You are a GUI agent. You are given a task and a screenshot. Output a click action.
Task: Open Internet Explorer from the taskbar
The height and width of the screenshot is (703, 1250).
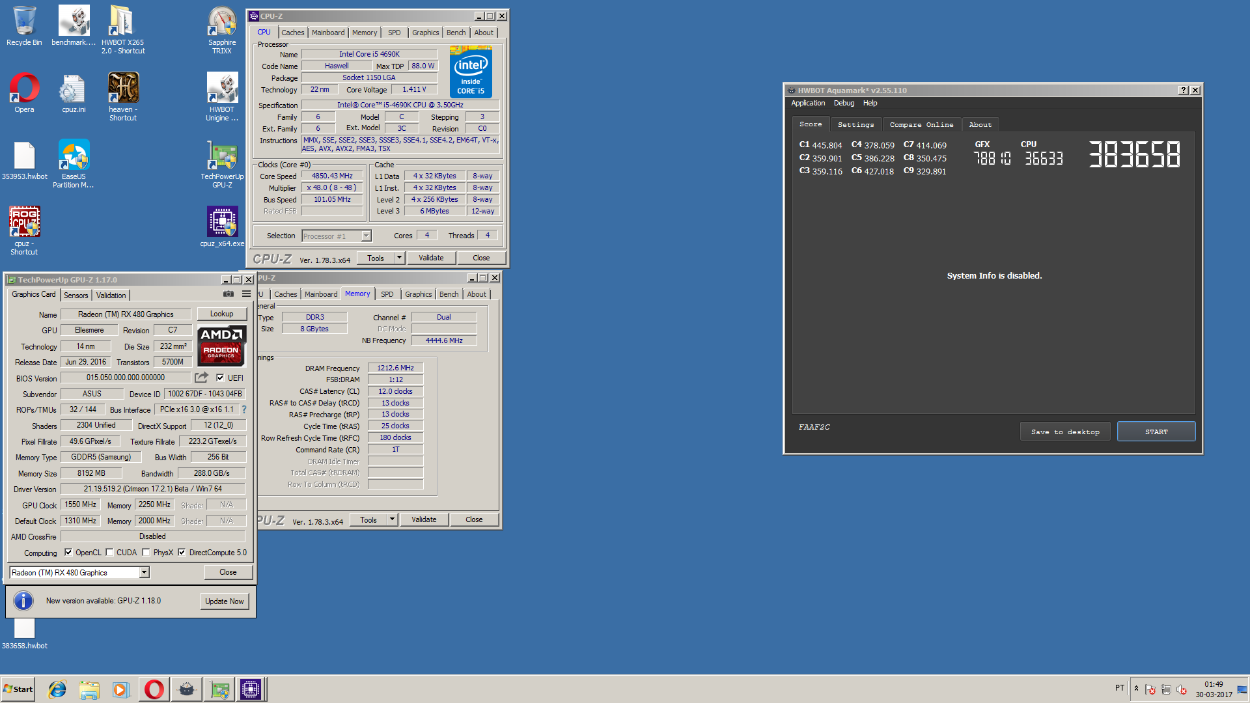point(57,689)
